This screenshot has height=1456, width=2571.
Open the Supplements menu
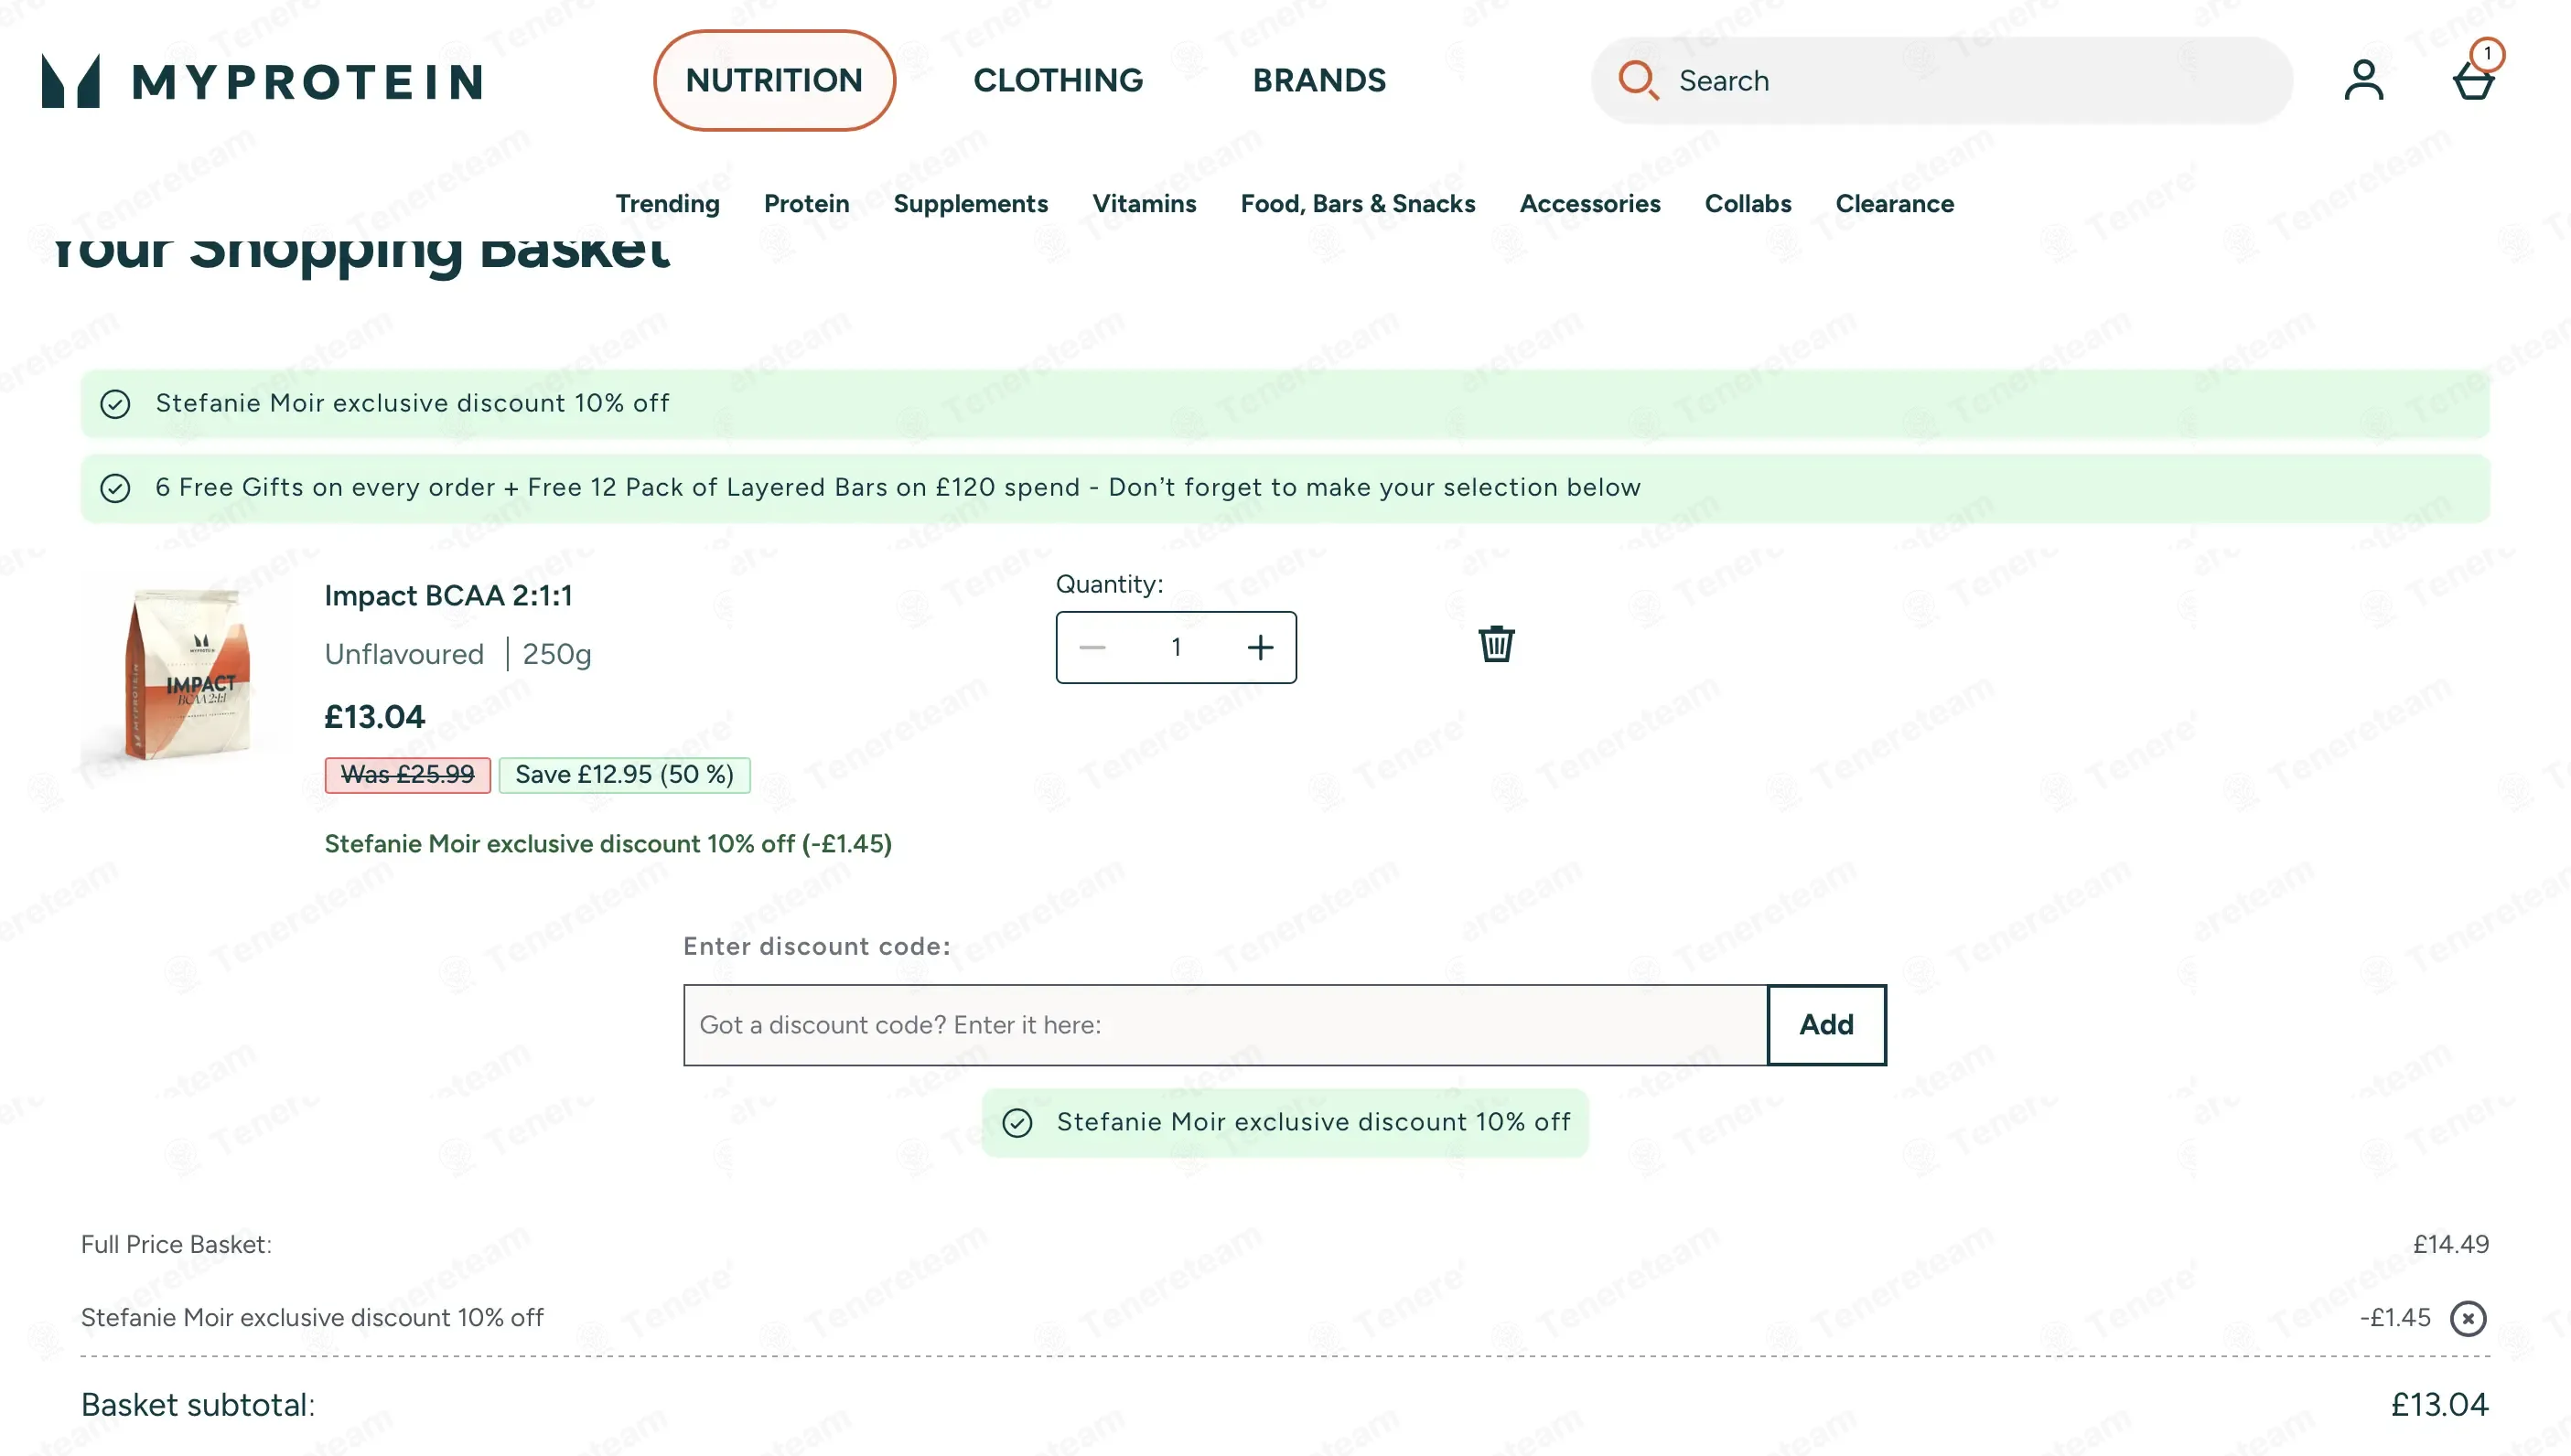coord(971,203)
